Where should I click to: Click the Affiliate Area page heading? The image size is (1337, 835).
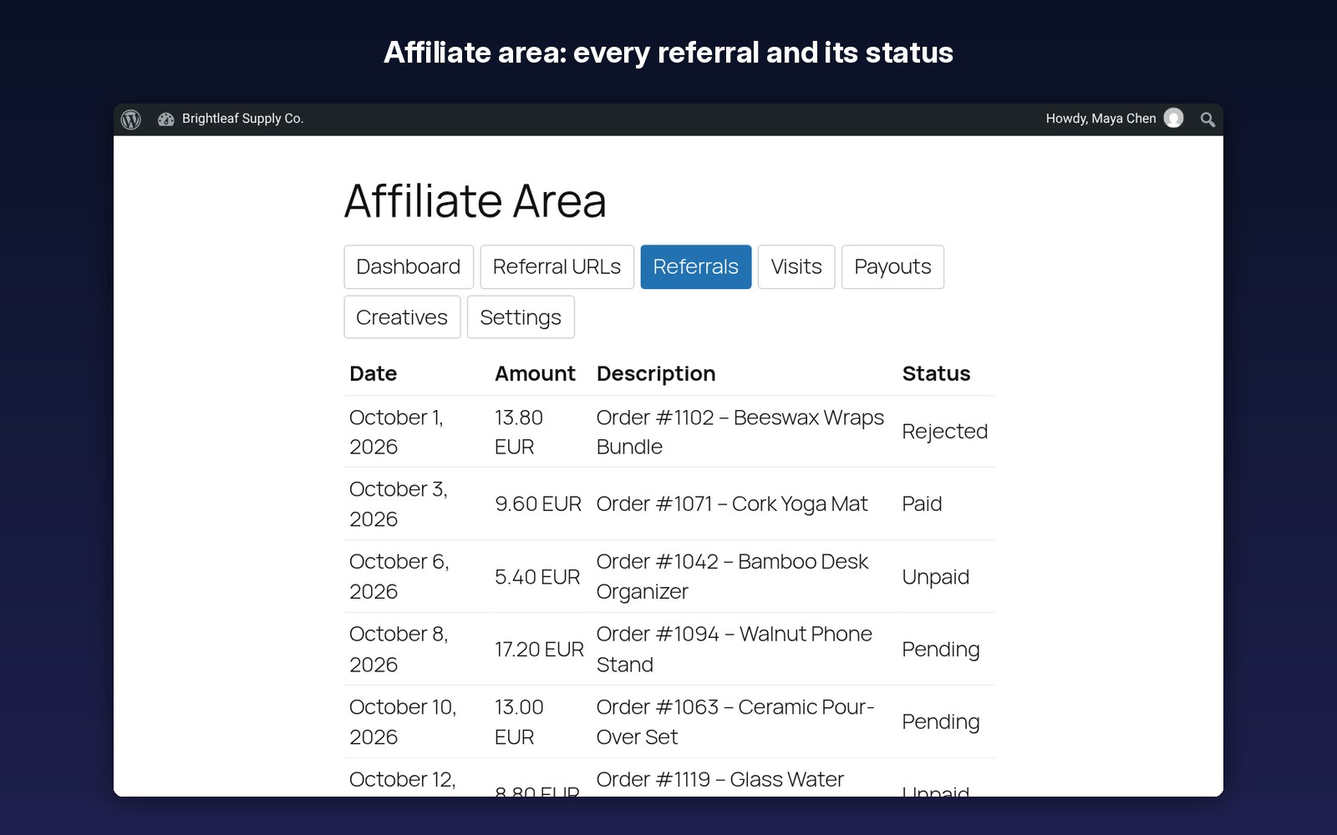[x=475, y=201]
